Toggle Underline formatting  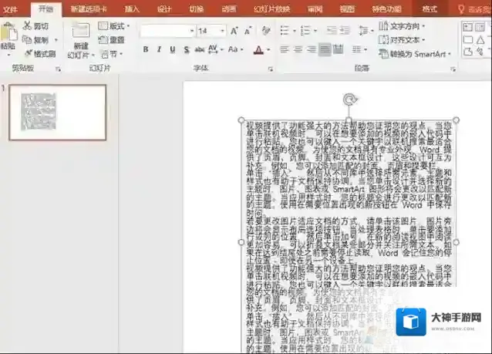[x=173, y=49]
